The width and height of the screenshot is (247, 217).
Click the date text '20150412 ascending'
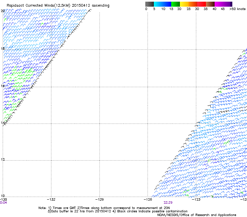coord(90,6)
